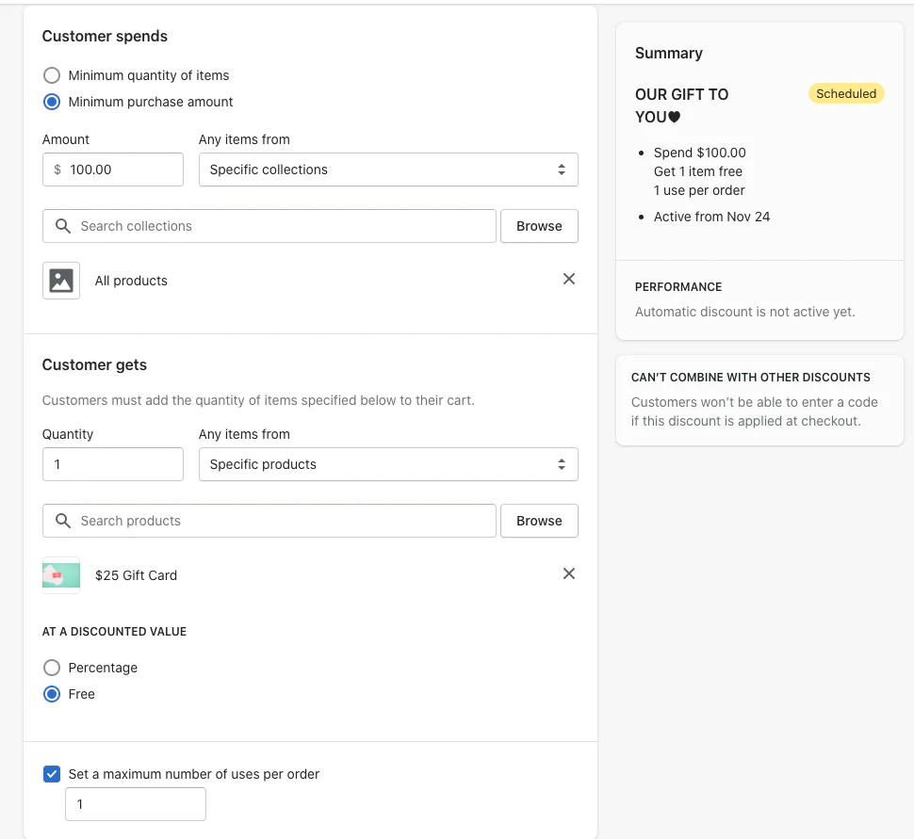Image resolution: width=914 pixels, height=839 pixels.
Task: Open the Specific collections dropdown
Action: point(388,169)
